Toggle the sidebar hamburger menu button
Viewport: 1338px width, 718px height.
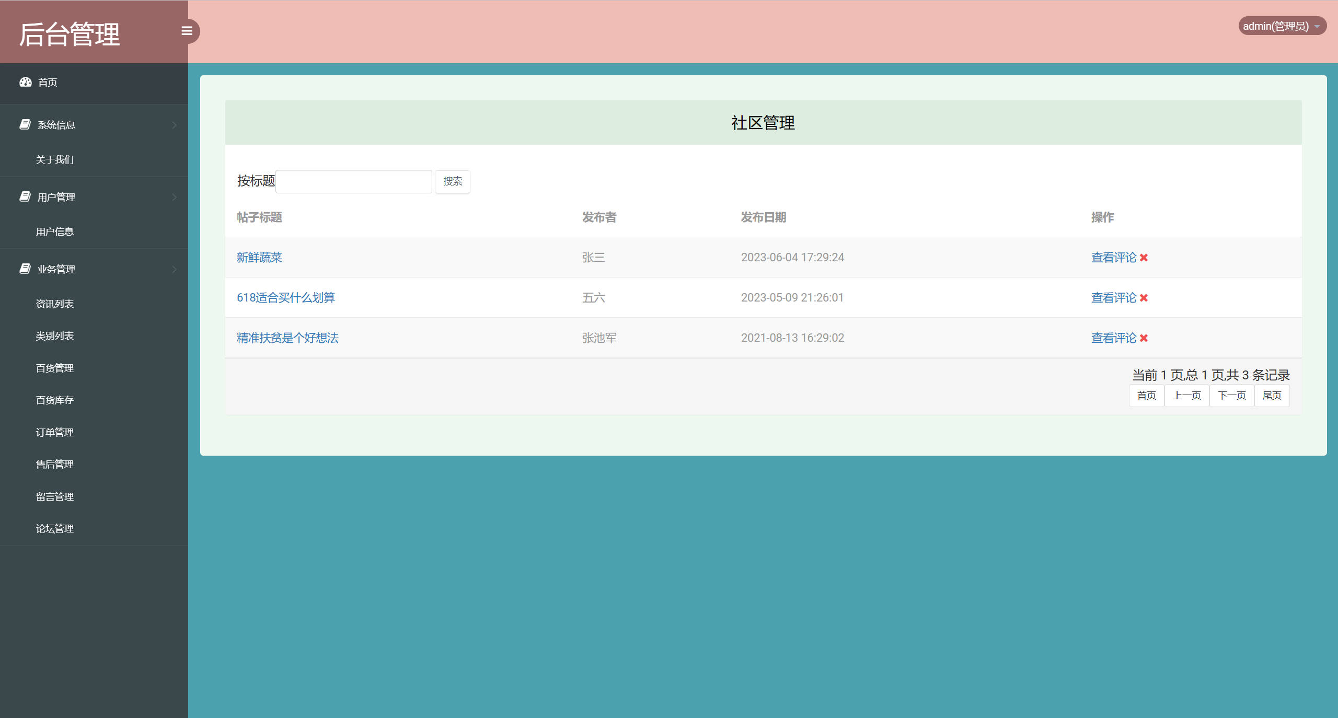coord(187,31)
